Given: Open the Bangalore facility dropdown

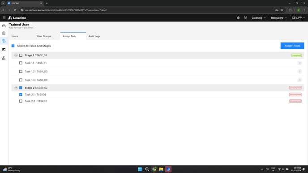Looking at the screenshot, I should 279,18.
